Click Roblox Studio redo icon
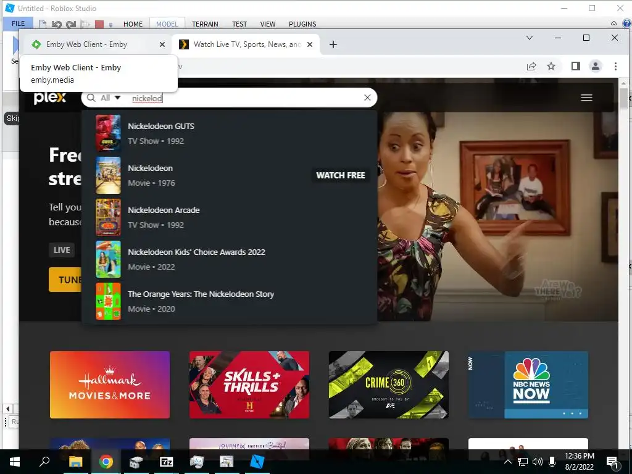 (71, 24)
